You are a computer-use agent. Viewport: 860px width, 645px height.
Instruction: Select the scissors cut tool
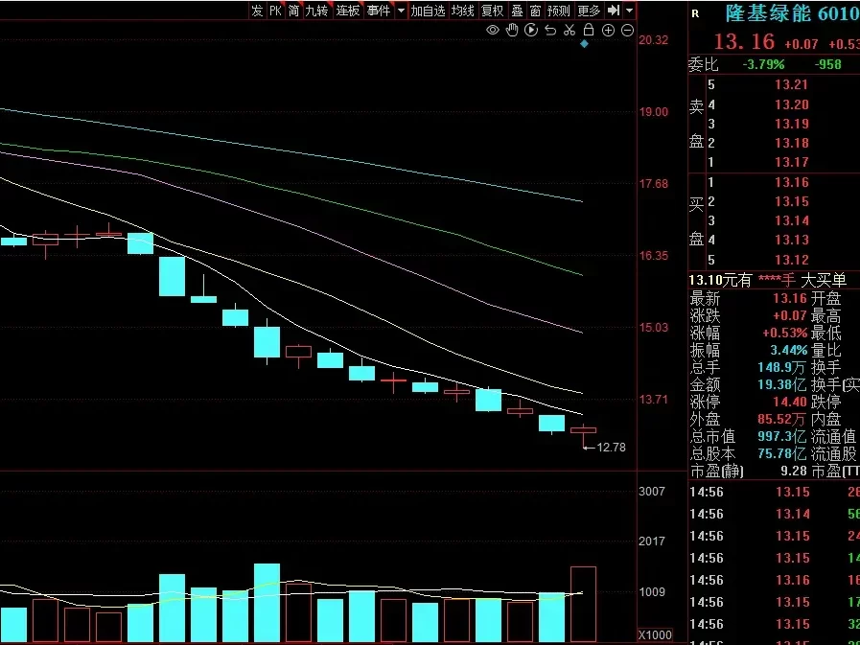(569, 31)
